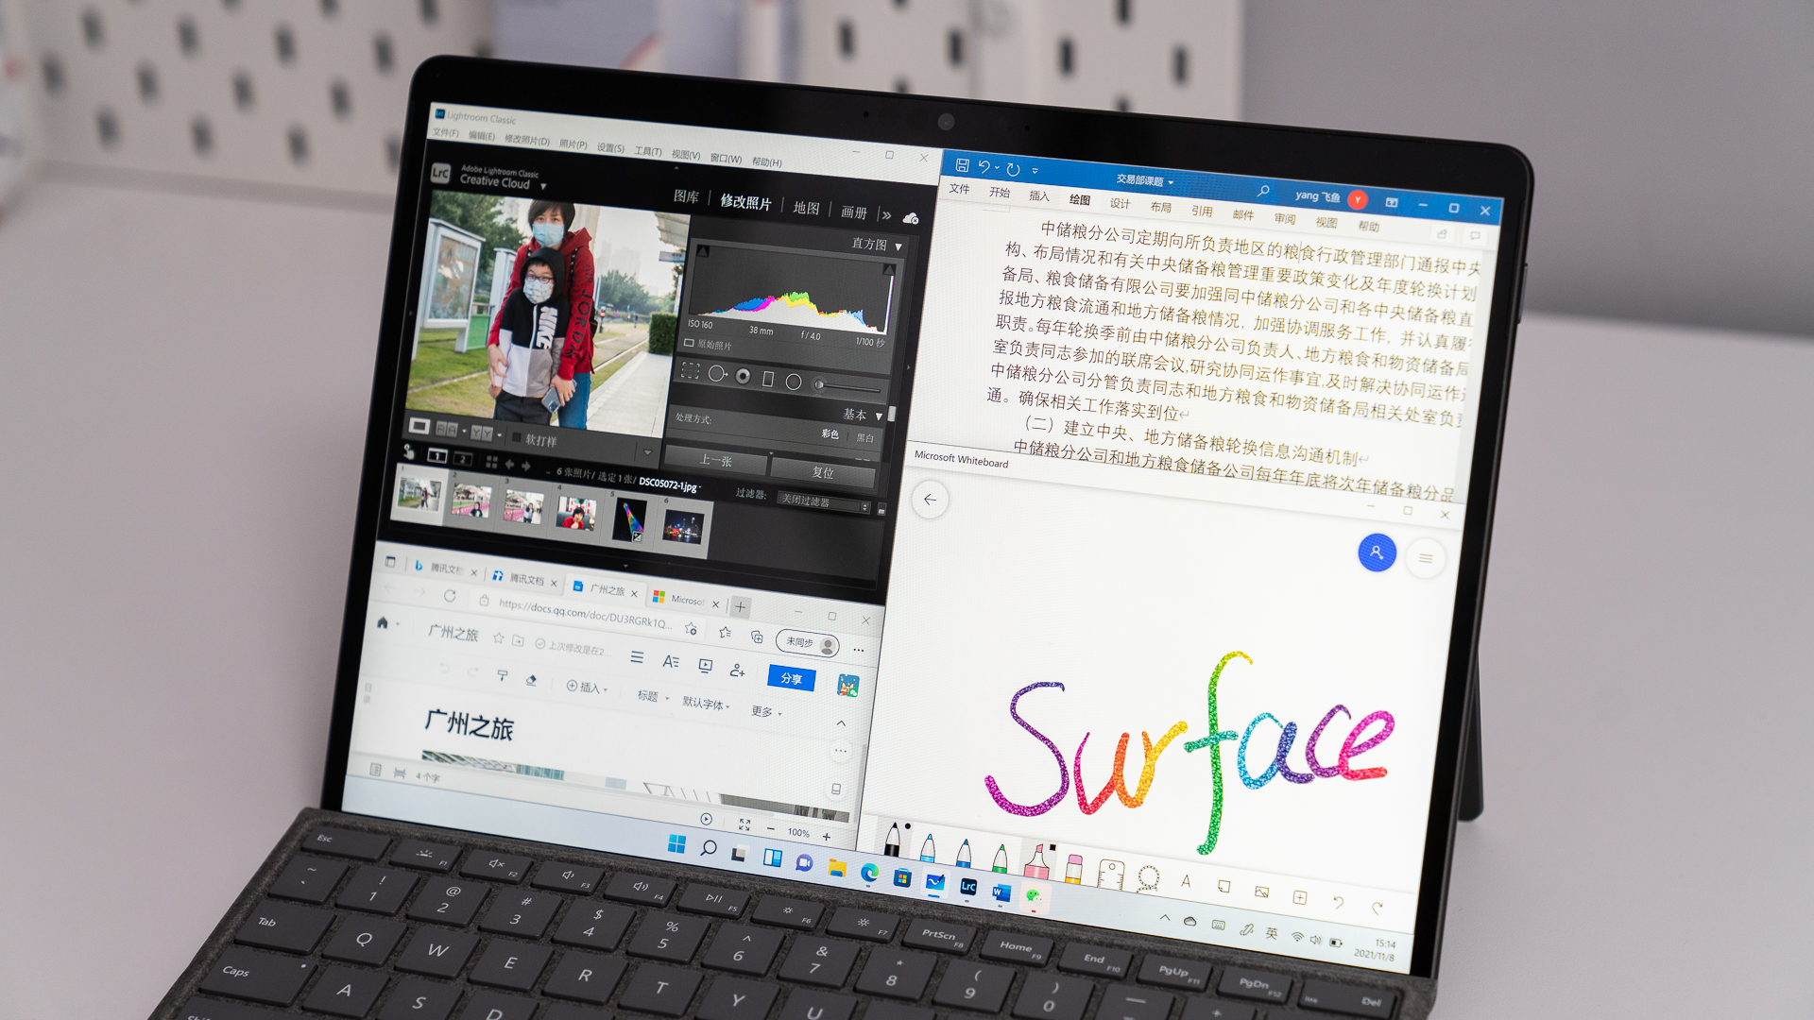Click the eraser clear-format icon in Tencent Docs
This screenshot has width=1814, height=1020.
[531, 679]
